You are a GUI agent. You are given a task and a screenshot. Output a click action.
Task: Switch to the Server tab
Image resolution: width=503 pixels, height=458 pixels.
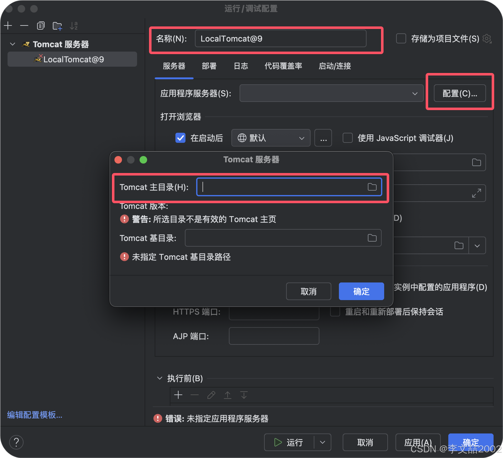(174, 66)
